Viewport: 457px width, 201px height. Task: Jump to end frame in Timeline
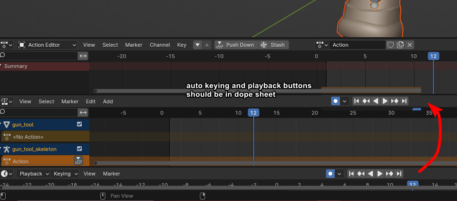(x=399, y=174)
